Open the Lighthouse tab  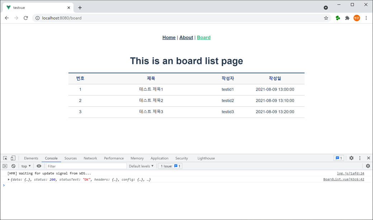[206, 158]
